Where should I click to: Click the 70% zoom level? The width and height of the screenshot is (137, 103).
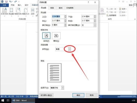click(x=134, y=96)
